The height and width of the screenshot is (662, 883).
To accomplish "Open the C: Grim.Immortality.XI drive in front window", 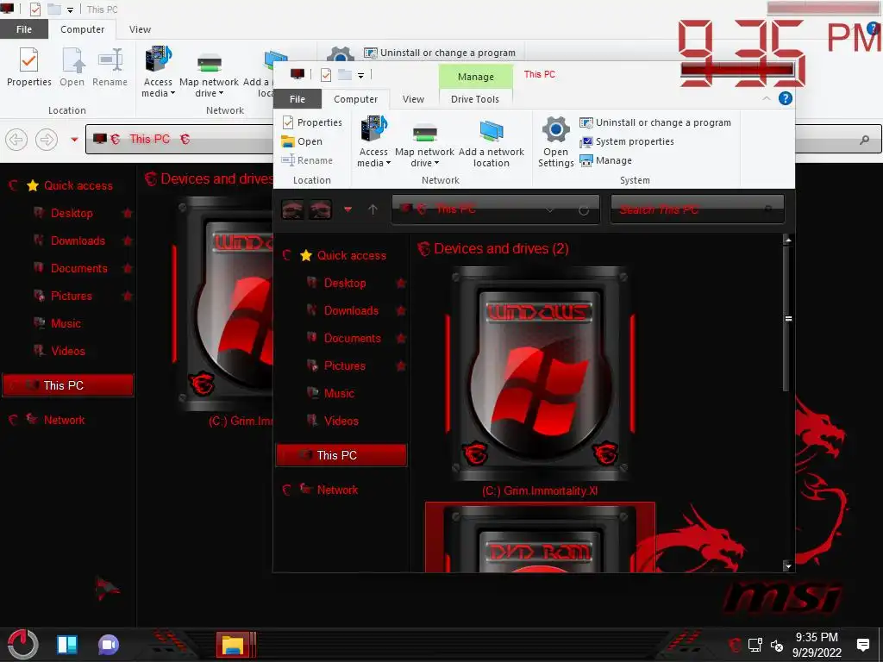I will [x=540, y=382].
